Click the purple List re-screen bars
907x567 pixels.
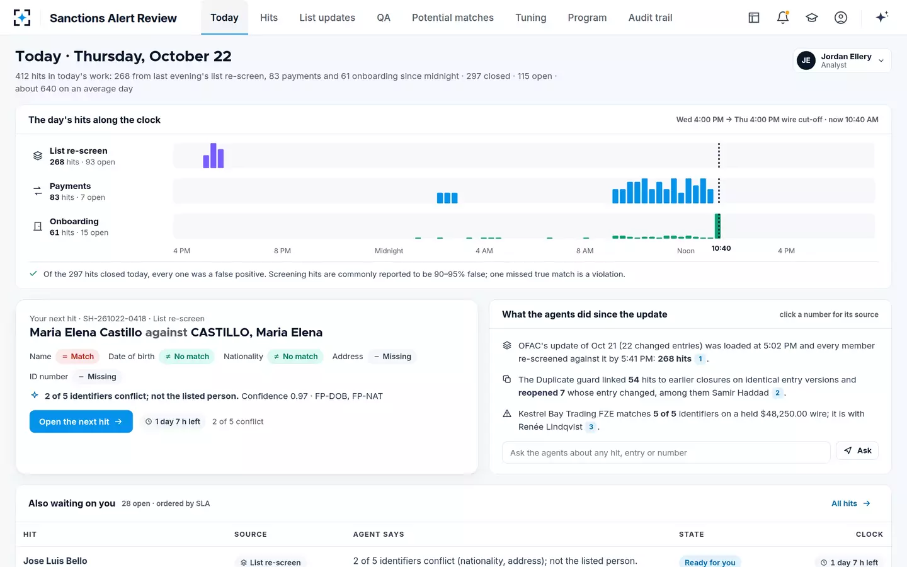[214, 156]
